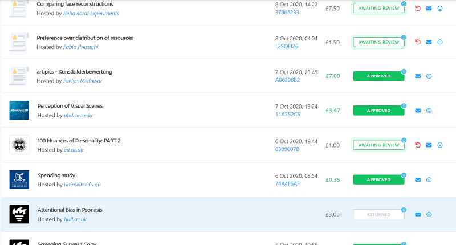456x245 pixels.
Task: Open submission ID 8389007B
Action: [287, 149]
